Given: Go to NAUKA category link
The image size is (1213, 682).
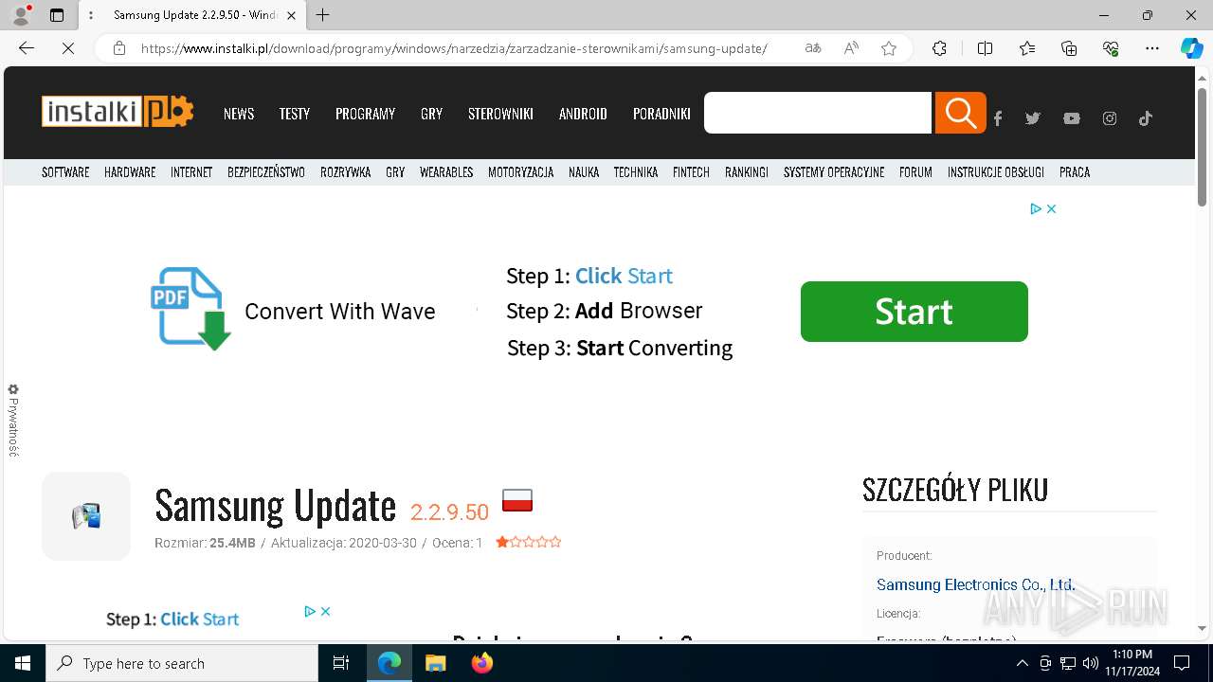Looking at the screenshot, I should coord(584,172).
